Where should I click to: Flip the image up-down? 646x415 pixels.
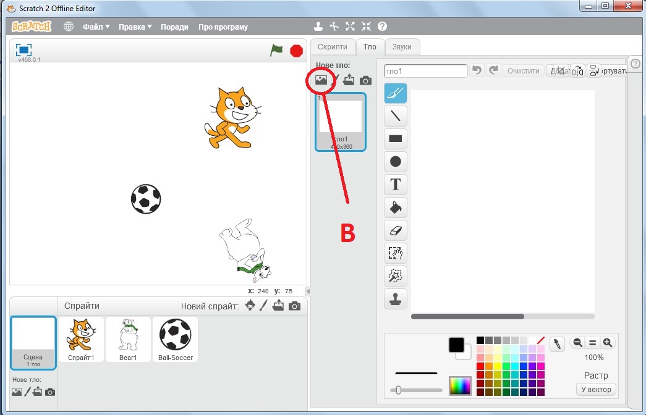click(593, 71)
